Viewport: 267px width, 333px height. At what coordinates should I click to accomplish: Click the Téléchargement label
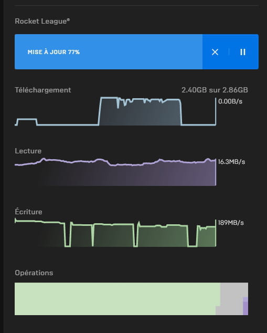(43, 90)
